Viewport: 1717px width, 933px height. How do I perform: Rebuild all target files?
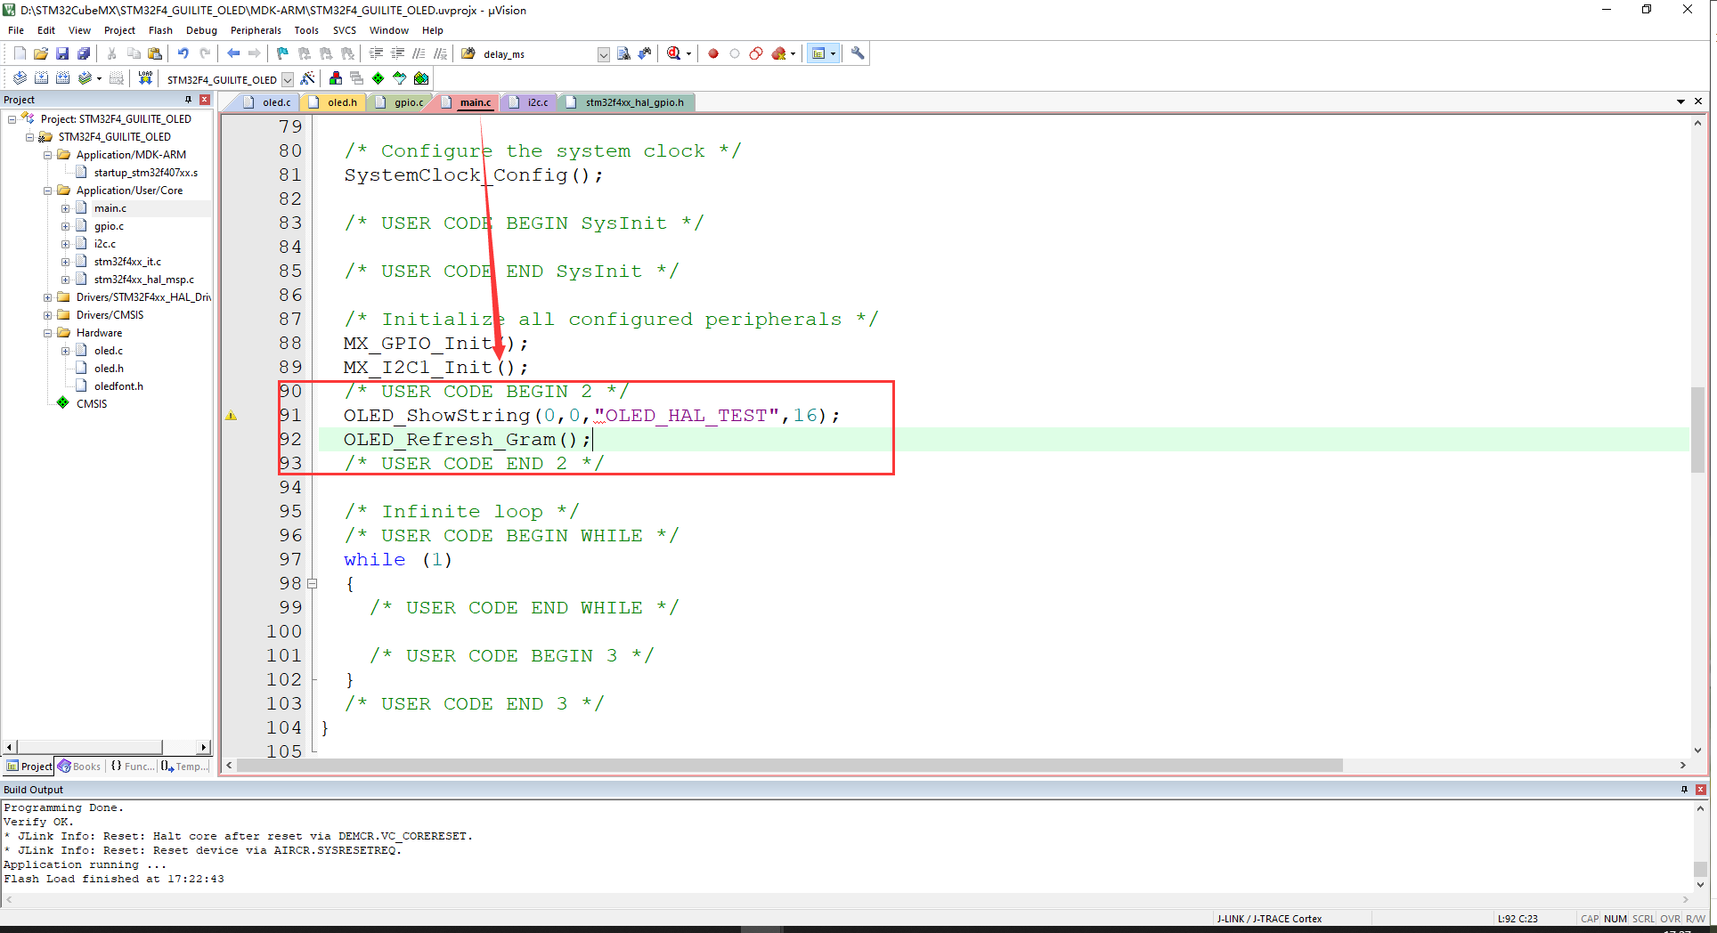click(62, 78)
